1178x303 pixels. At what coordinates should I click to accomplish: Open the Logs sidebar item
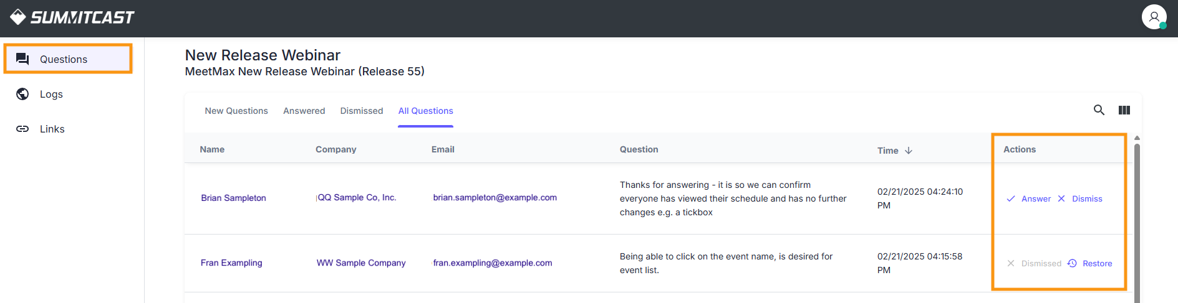point(51,94)
